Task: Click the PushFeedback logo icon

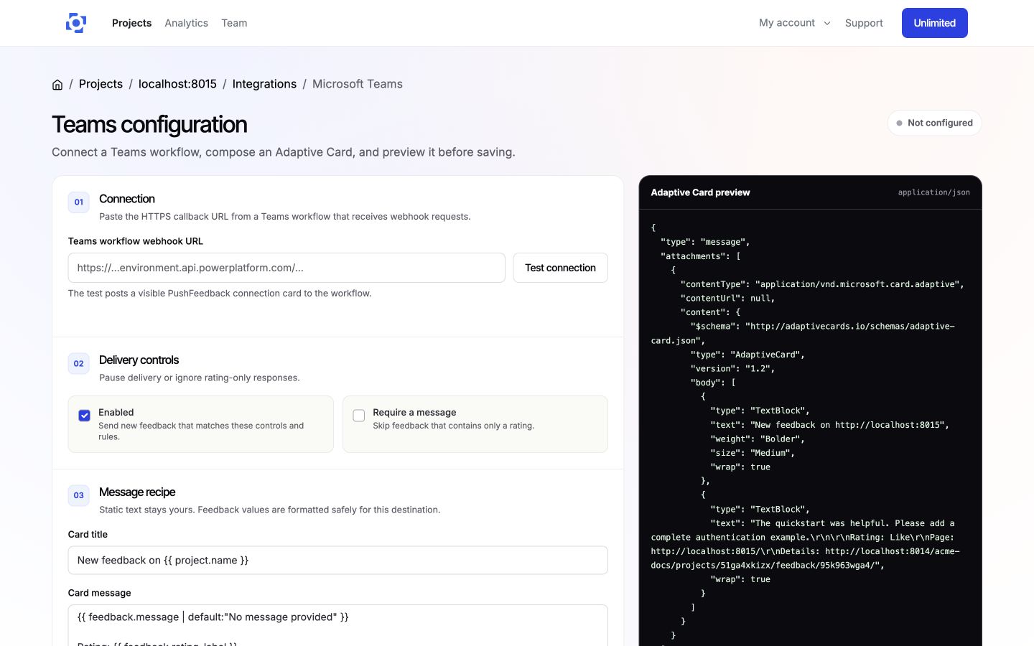Action: 76,23
